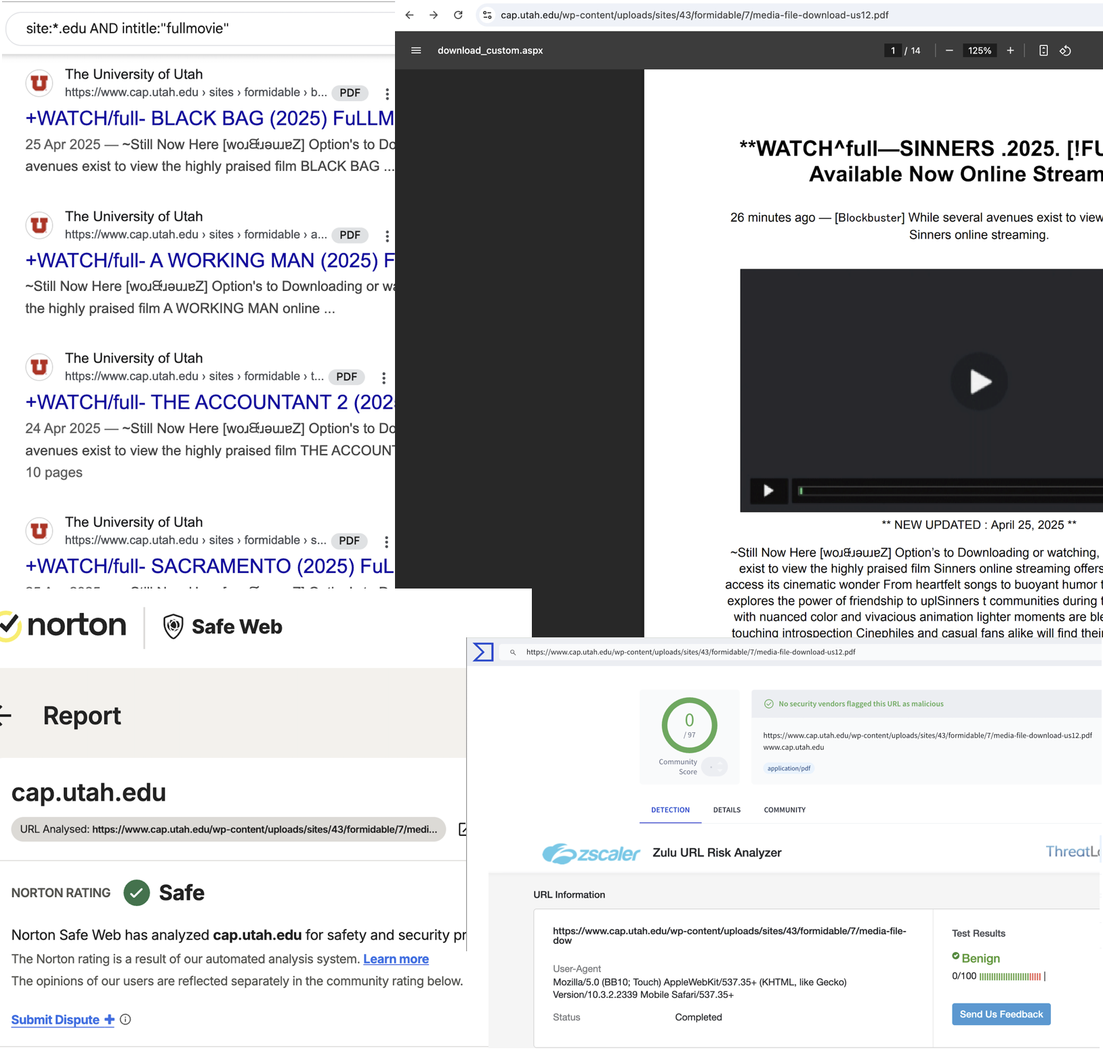1103x1055 pixels.
Task: Reload the PDF page
Action: pos(458,15)
